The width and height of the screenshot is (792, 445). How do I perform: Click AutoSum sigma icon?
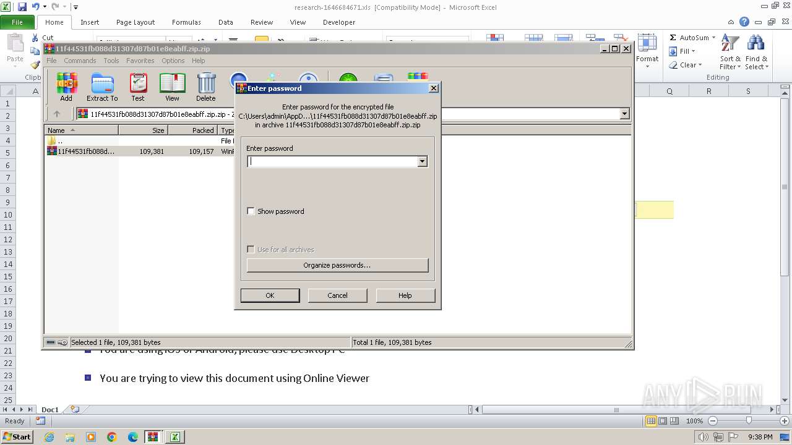pyautogui.click(x=673, y=38)
